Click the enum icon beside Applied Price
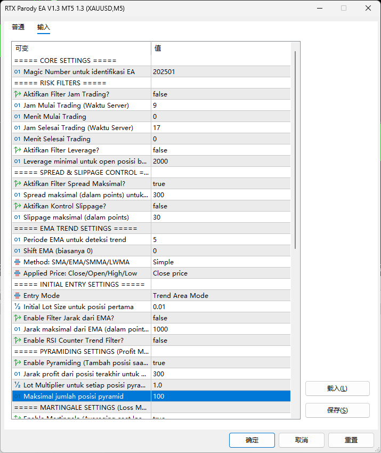The height and width of the screenshot is (453, 381). [17, 273]
